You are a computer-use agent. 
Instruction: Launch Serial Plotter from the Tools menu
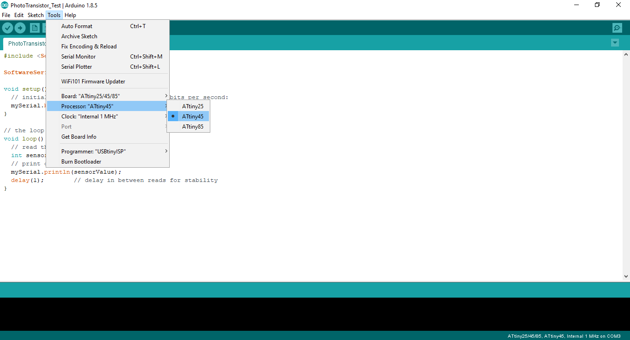tap(108, 67)
